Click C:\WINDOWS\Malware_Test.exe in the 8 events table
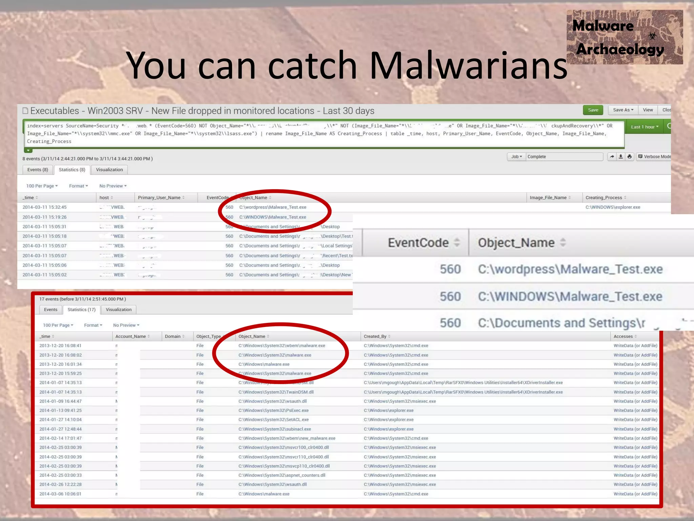This screenshot has height=521, width=694. click(x=272, y=217)
